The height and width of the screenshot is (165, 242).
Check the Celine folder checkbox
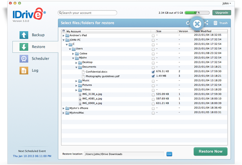tap(153, 54)
